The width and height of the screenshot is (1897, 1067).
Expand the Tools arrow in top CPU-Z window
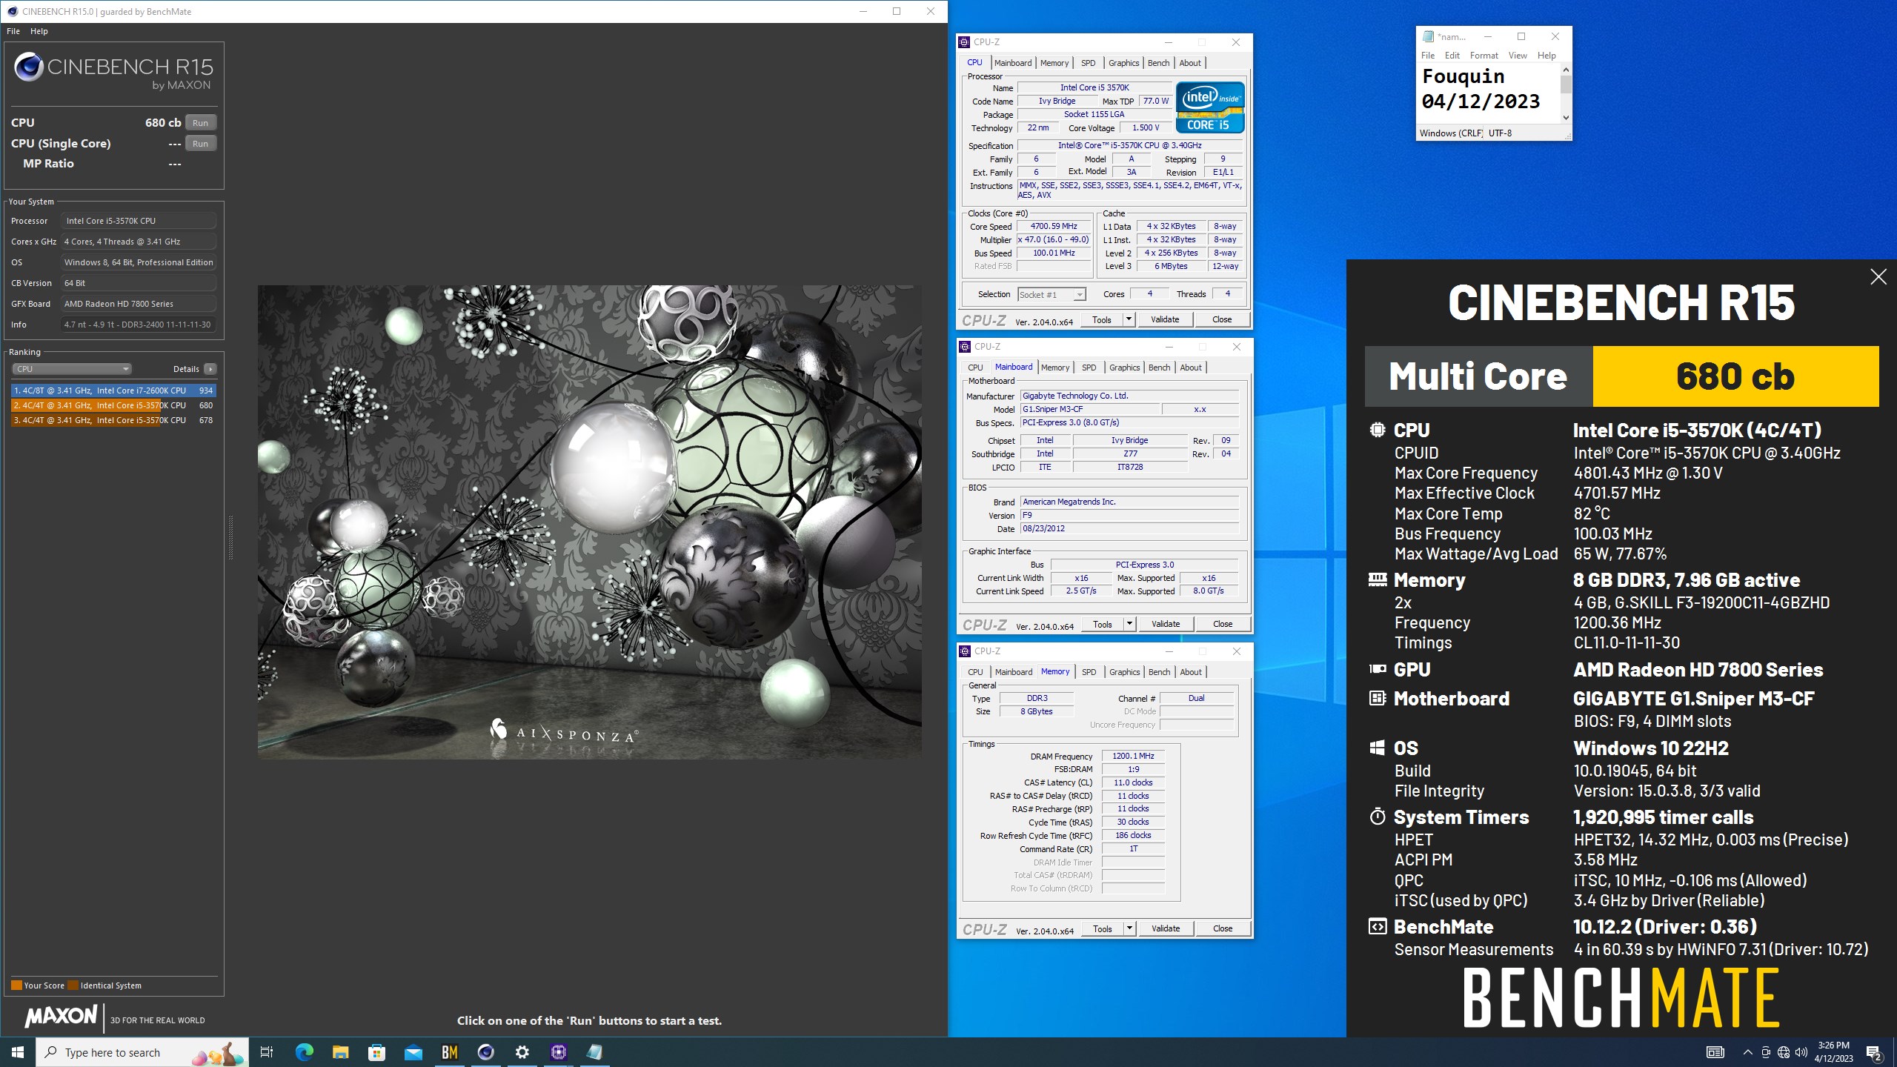tap(1129, 320)
